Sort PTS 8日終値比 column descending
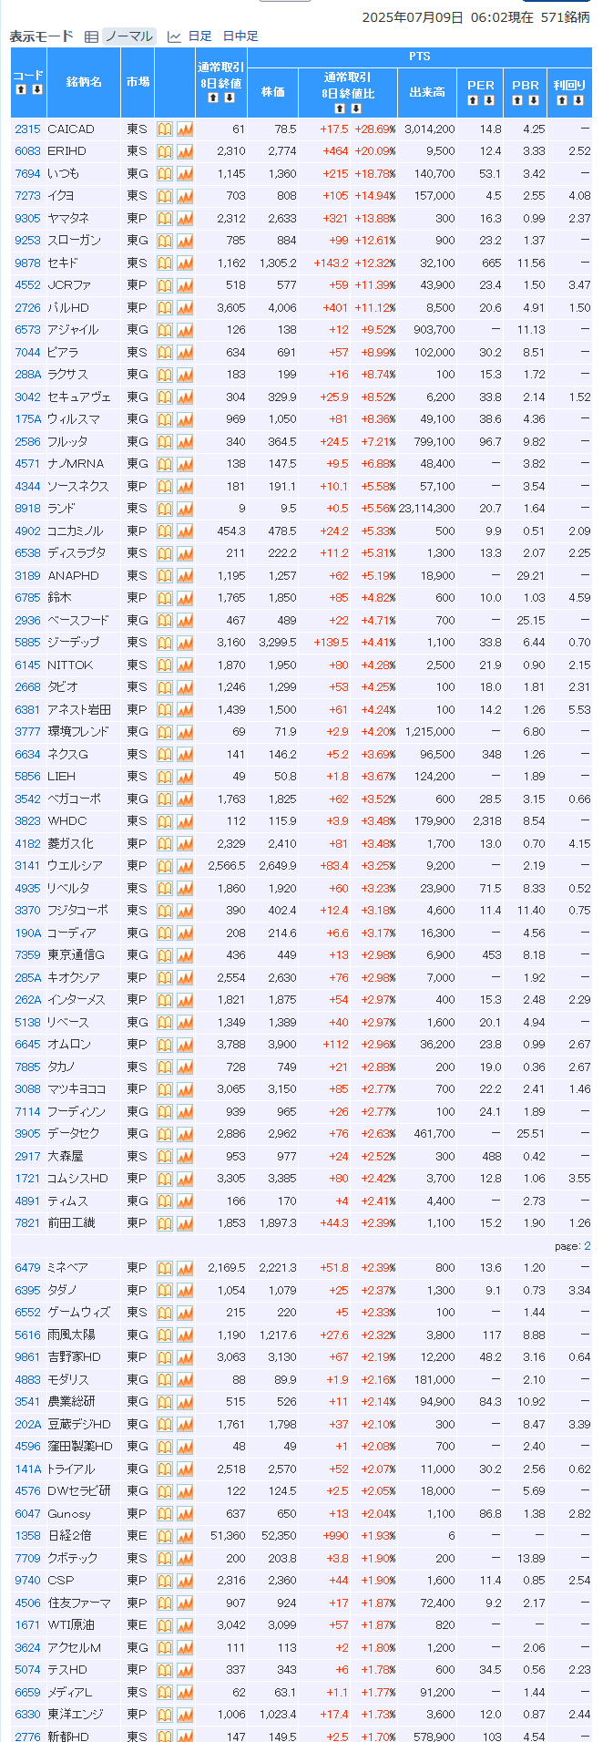 pyautogui.click(x=355, y=109)
